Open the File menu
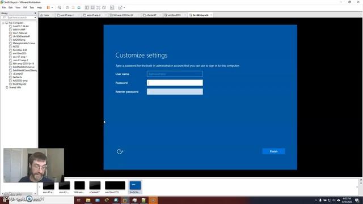The image size is (363, 204). 4,7
